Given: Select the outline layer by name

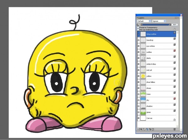Looking at the screenshot, I should (x=149, y=52).
